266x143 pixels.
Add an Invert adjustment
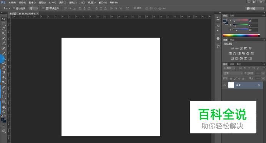pos(232,58)
